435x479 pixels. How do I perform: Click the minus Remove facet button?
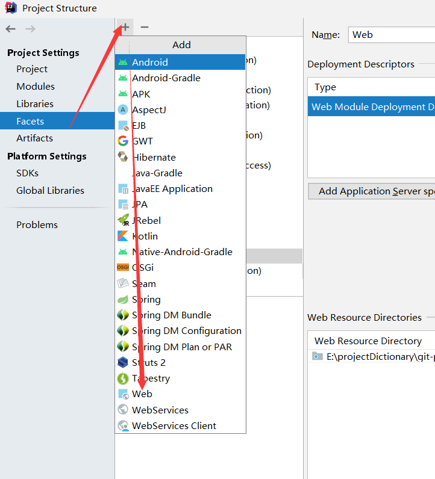[145, 28]
